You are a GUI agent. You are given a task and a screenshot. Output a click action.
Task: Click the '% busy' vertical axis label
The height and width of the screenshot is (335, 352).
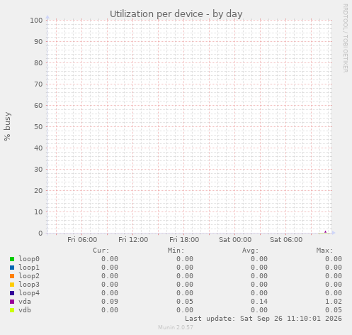[7, 126]
